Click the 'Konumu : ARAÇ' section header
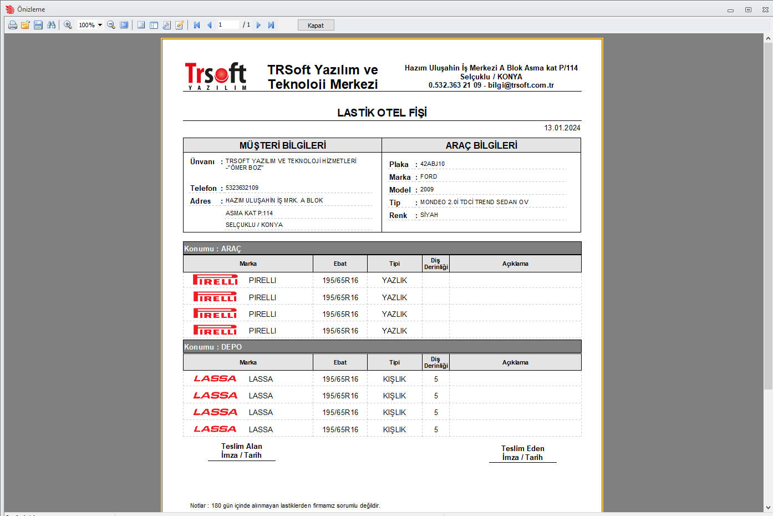The height and width of the screenshot is (516, 773). pos(382,248)
